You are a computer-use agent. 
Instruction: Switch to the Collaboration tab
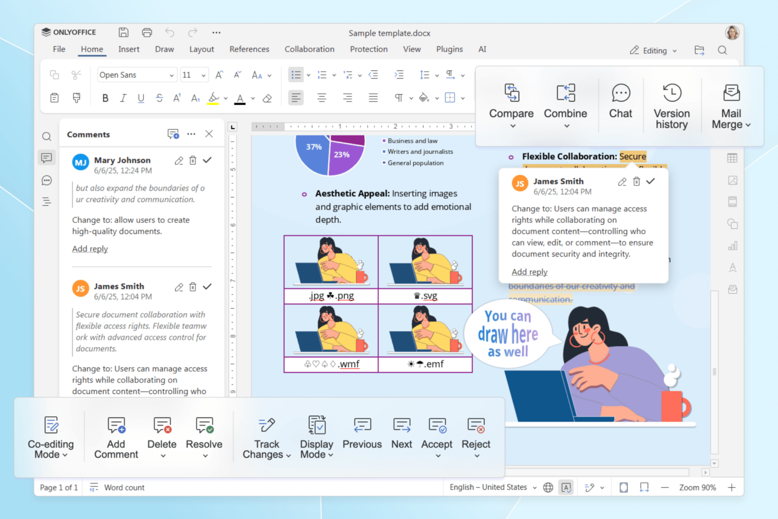point(309,49)
